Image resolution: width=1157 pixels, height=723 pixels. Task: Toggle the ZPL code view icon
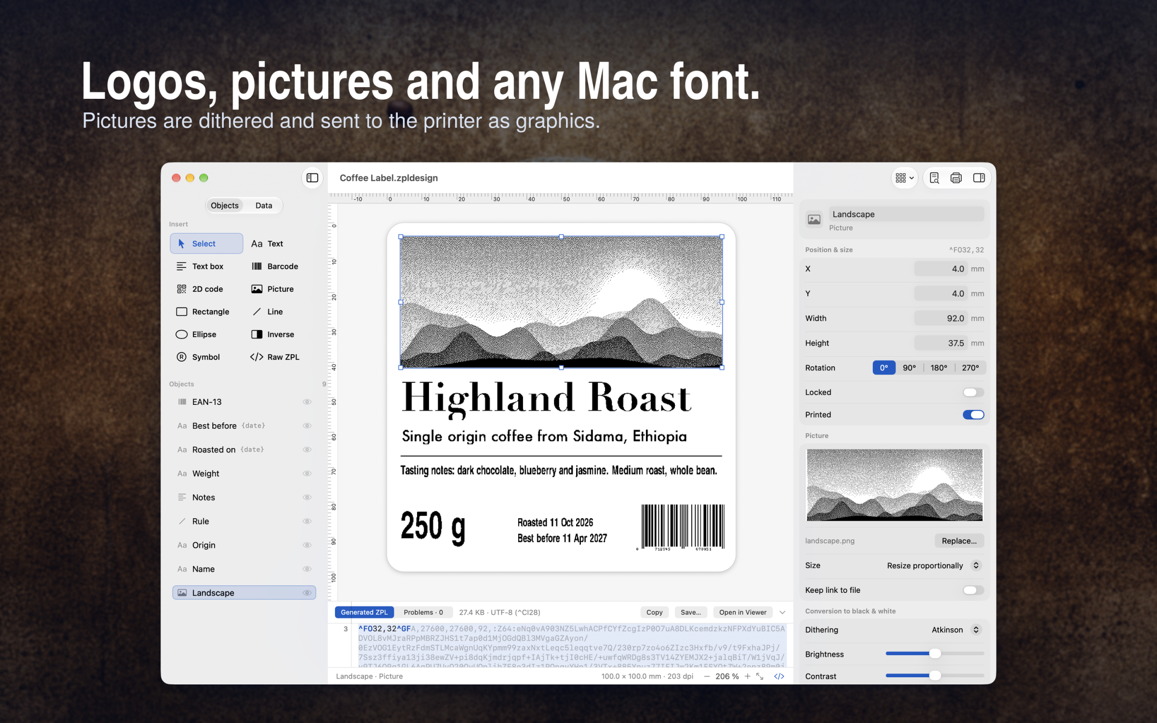pos(779,676)
